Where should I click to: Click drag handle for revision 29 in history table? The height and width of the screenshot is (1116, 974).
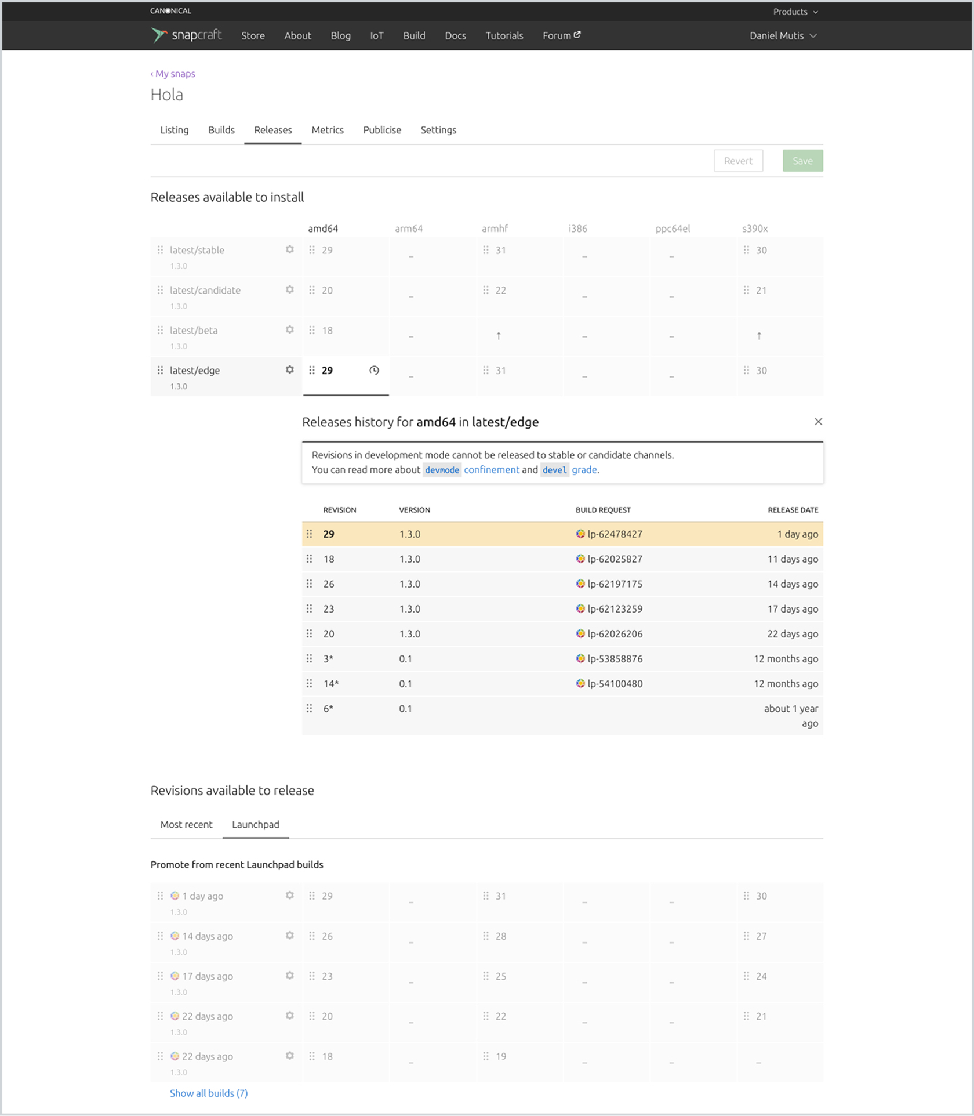310,534
